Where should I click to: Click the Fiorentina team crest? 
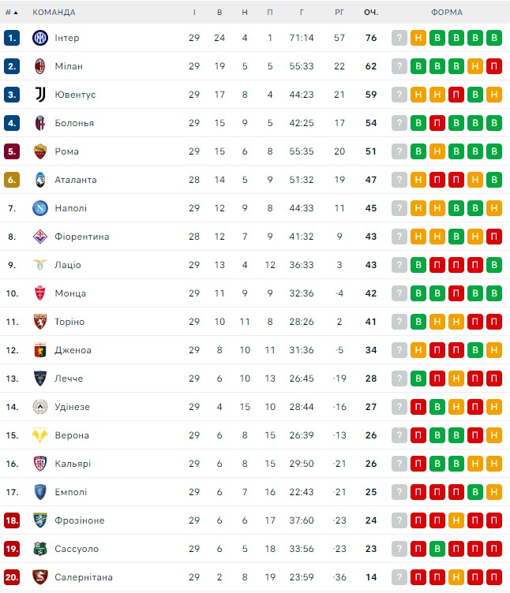(40, 237)
